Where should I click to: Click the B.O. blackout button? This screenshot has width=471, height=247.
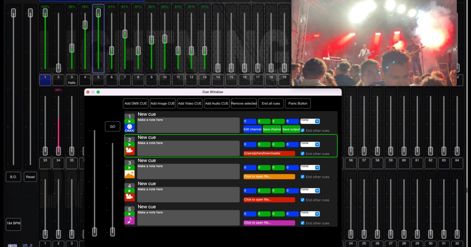point(13,177)
